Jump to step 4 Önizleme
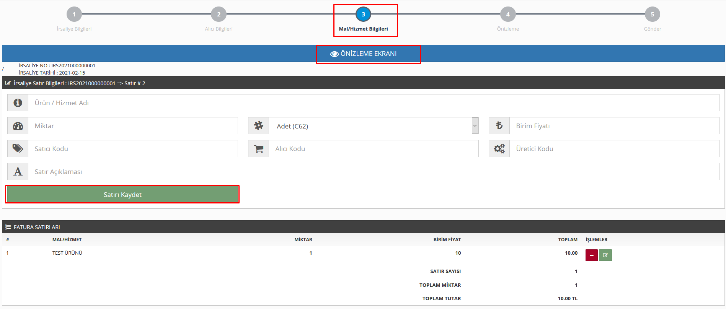Image resolution: width=726 pixels, height=309 pixels. click(508, 15)
